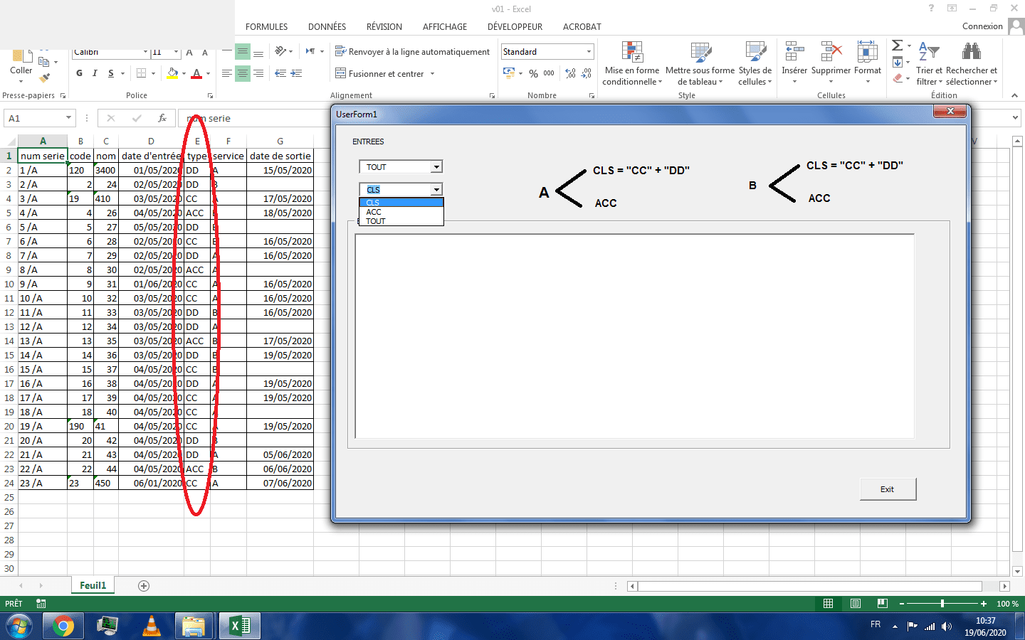The height and width of the screenshot is (640, 1025).
Task: Click the insert function fx icon
Action: point(162,118)
